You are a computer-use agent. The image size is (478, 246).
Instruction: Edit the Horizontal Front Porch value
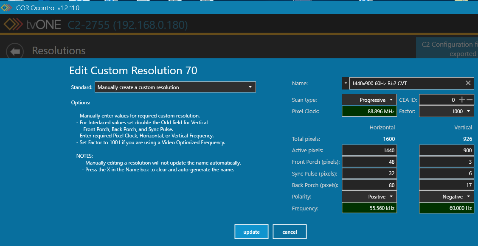pos(369,162)
